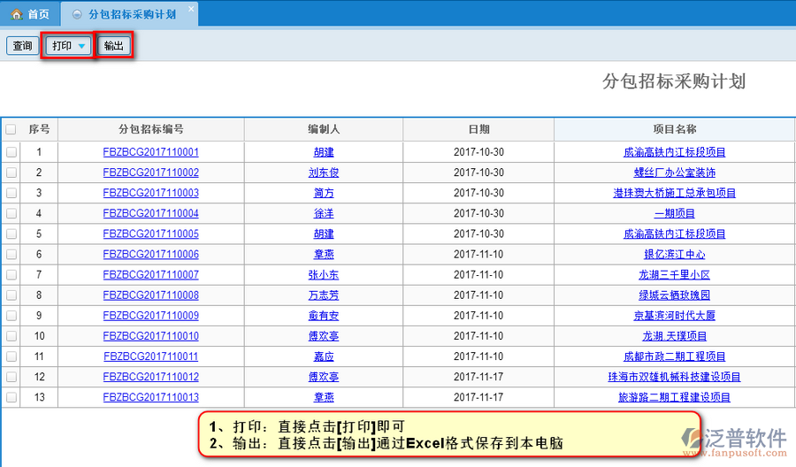Click the home icon on 首页 tab
The image size is (796, 467).
coord(16,14)
